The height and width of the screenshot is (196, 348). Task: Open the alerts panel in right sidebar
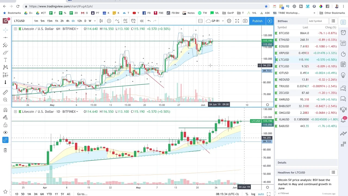click(343, 33)
